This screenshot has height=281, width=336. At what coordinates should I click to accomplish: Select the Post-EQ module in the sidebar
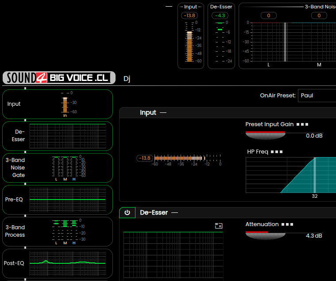(x=58, y=263)
